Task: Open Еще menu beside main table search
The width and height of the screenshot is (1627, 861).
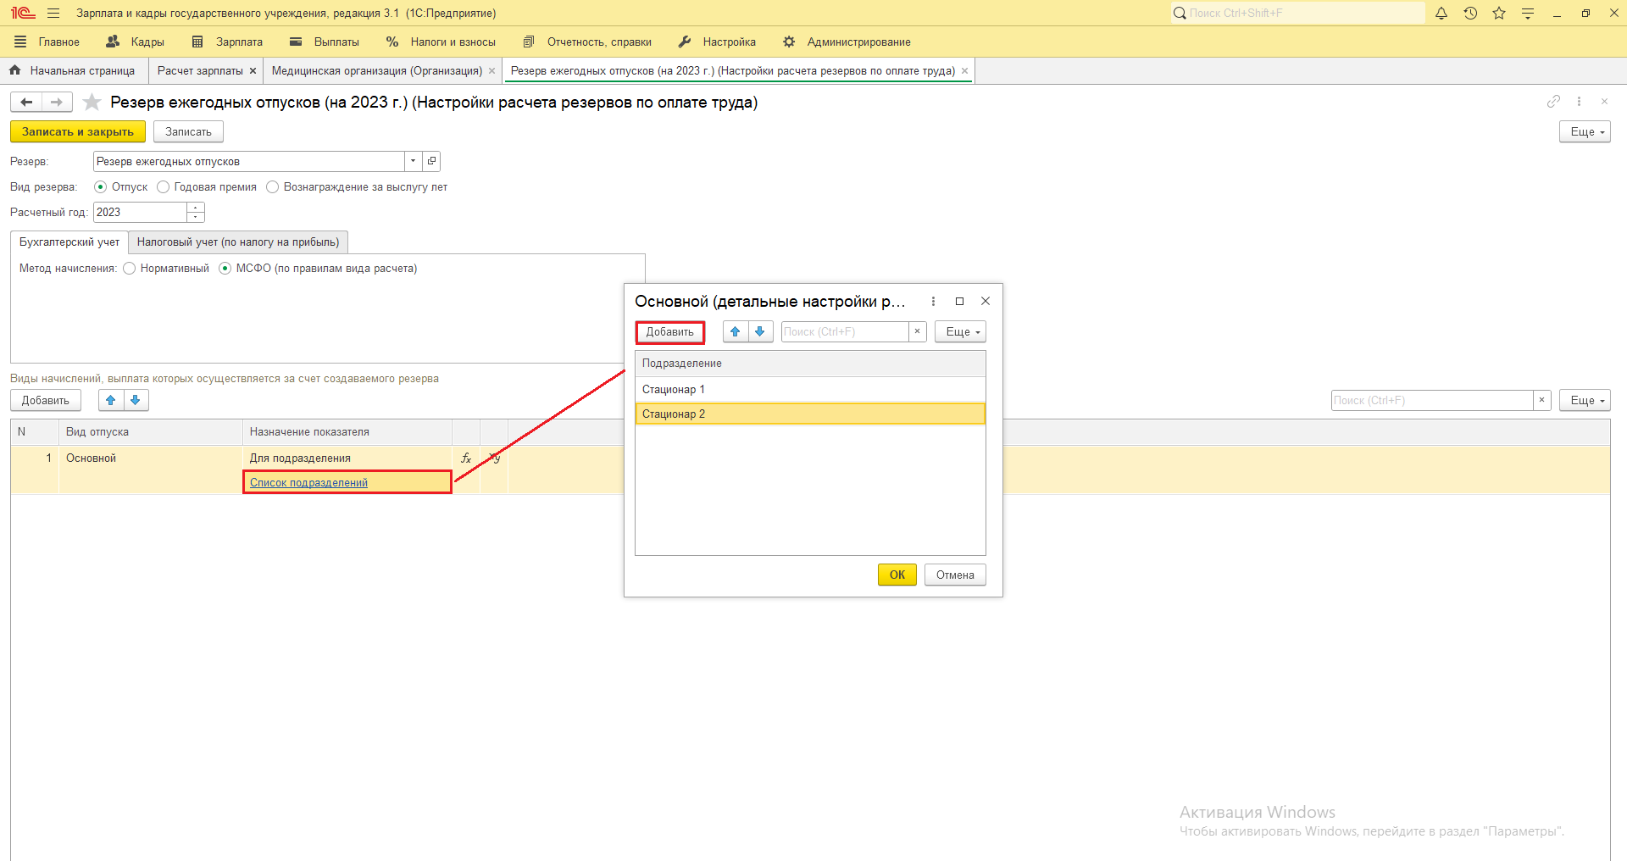Action: coord(1585,401)
